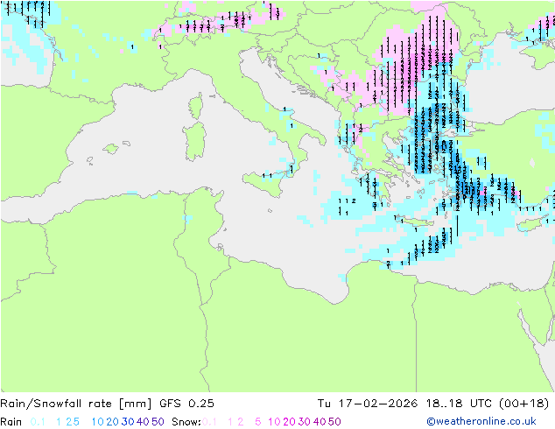Click the snow legend value 5
Screen dimensions: 555x429
(257, 422)
